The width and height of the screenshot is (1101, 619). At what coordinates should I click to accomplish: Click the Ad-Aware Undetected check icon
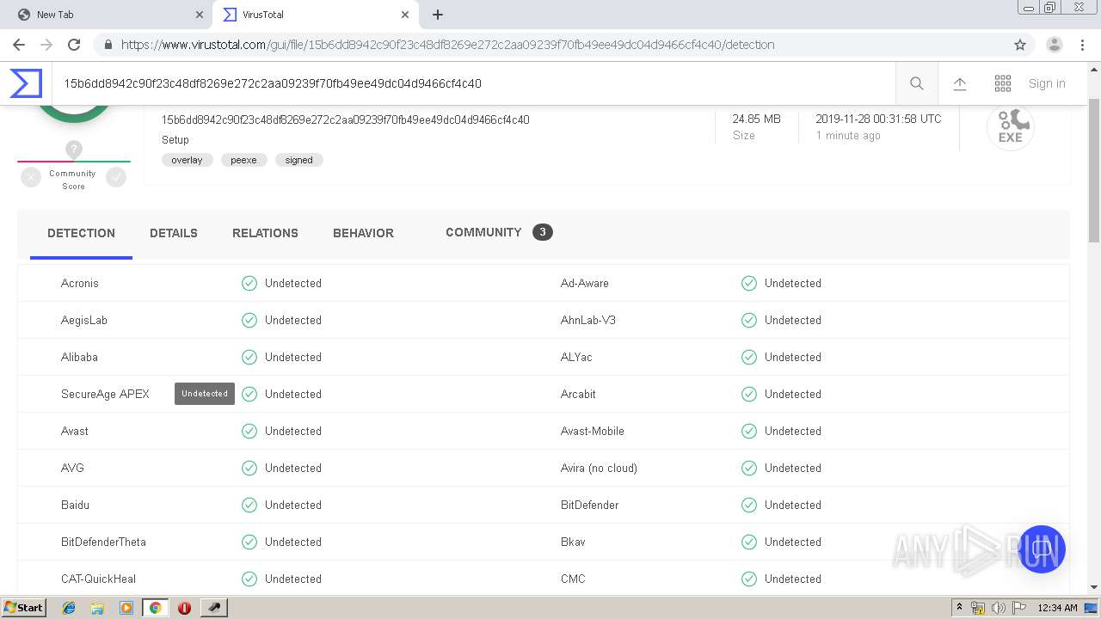tap(749, 283)
